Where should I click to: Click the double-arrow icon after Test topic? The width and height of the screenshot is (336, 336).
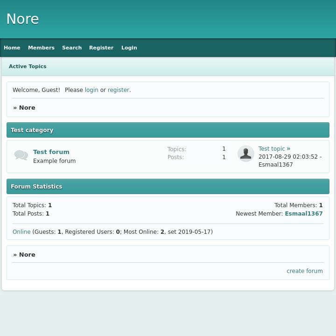coord(288,149)
